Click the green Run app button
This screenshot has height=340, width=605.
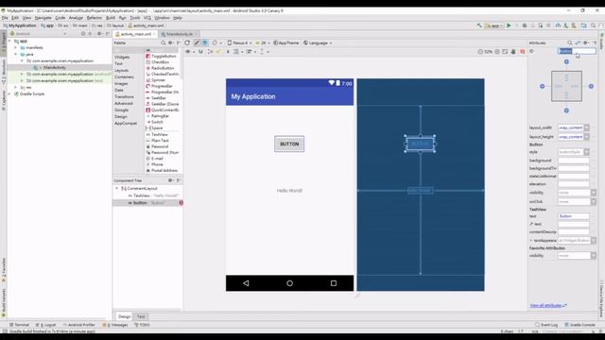(509, 25)
